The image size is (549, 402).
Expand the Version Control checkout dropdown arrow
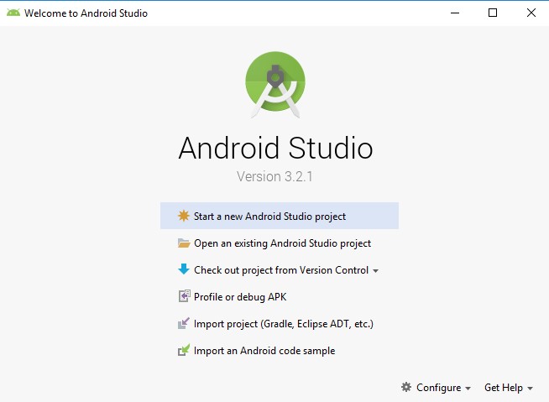tap(375, 271)
